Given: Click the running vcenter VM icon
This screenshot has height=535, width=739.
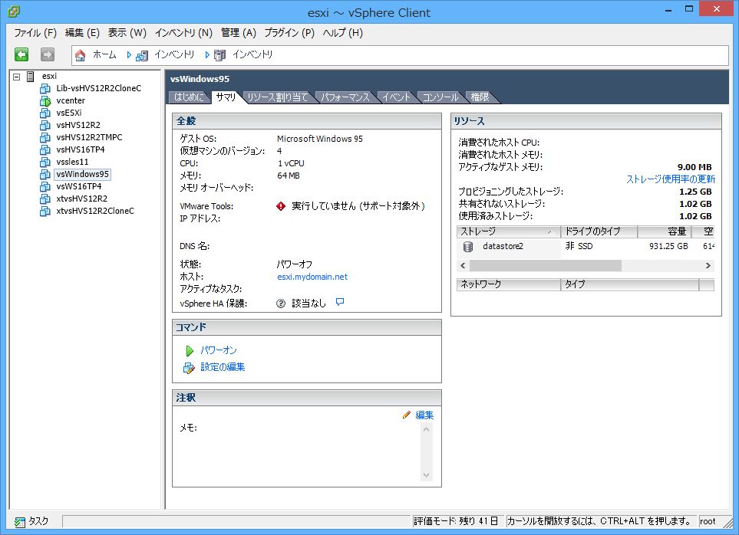Looking at the screenshot, I should [45, 100].
